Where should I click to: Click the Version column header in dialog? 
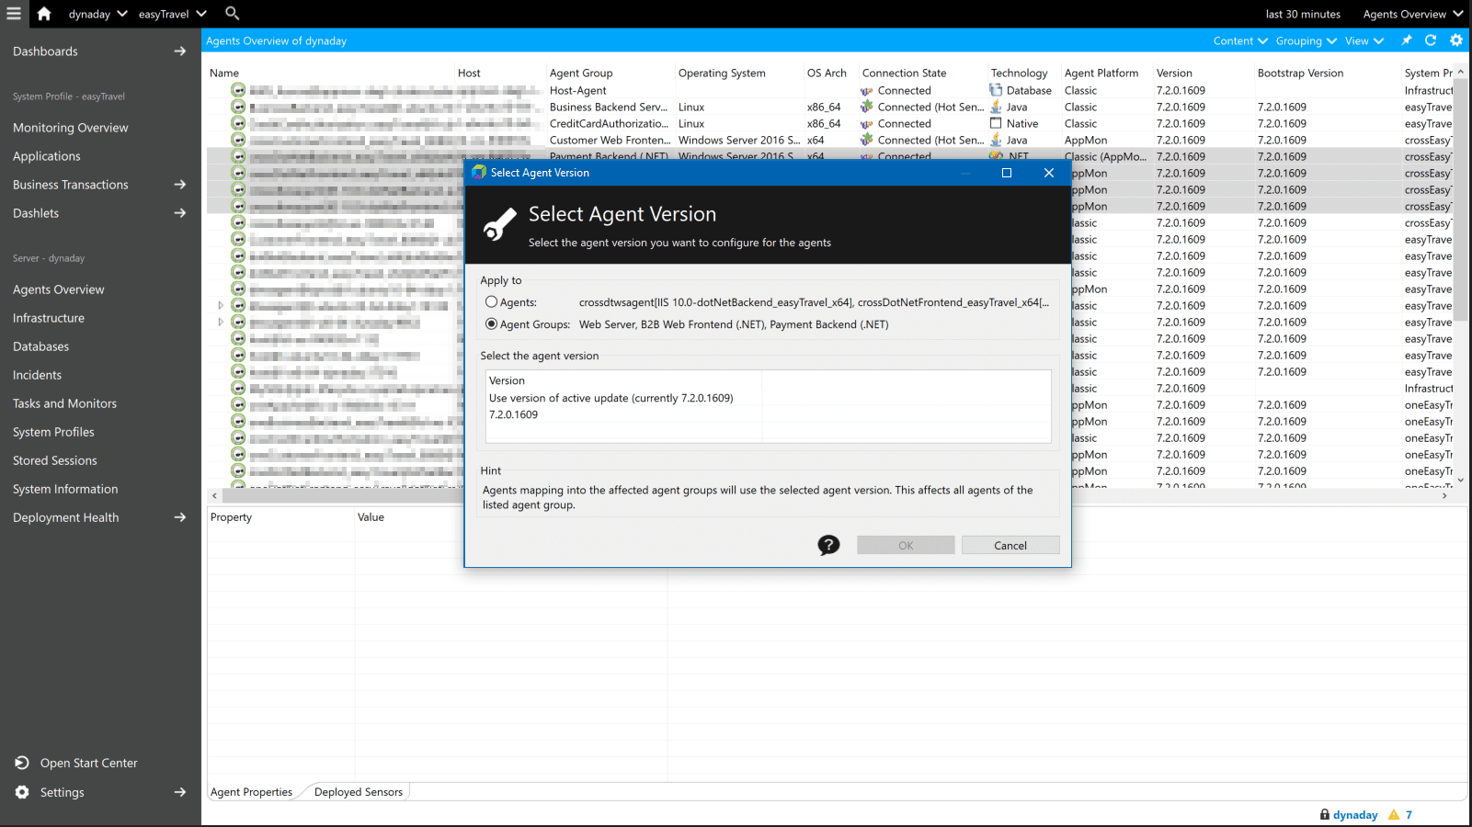tap(507, 380)
